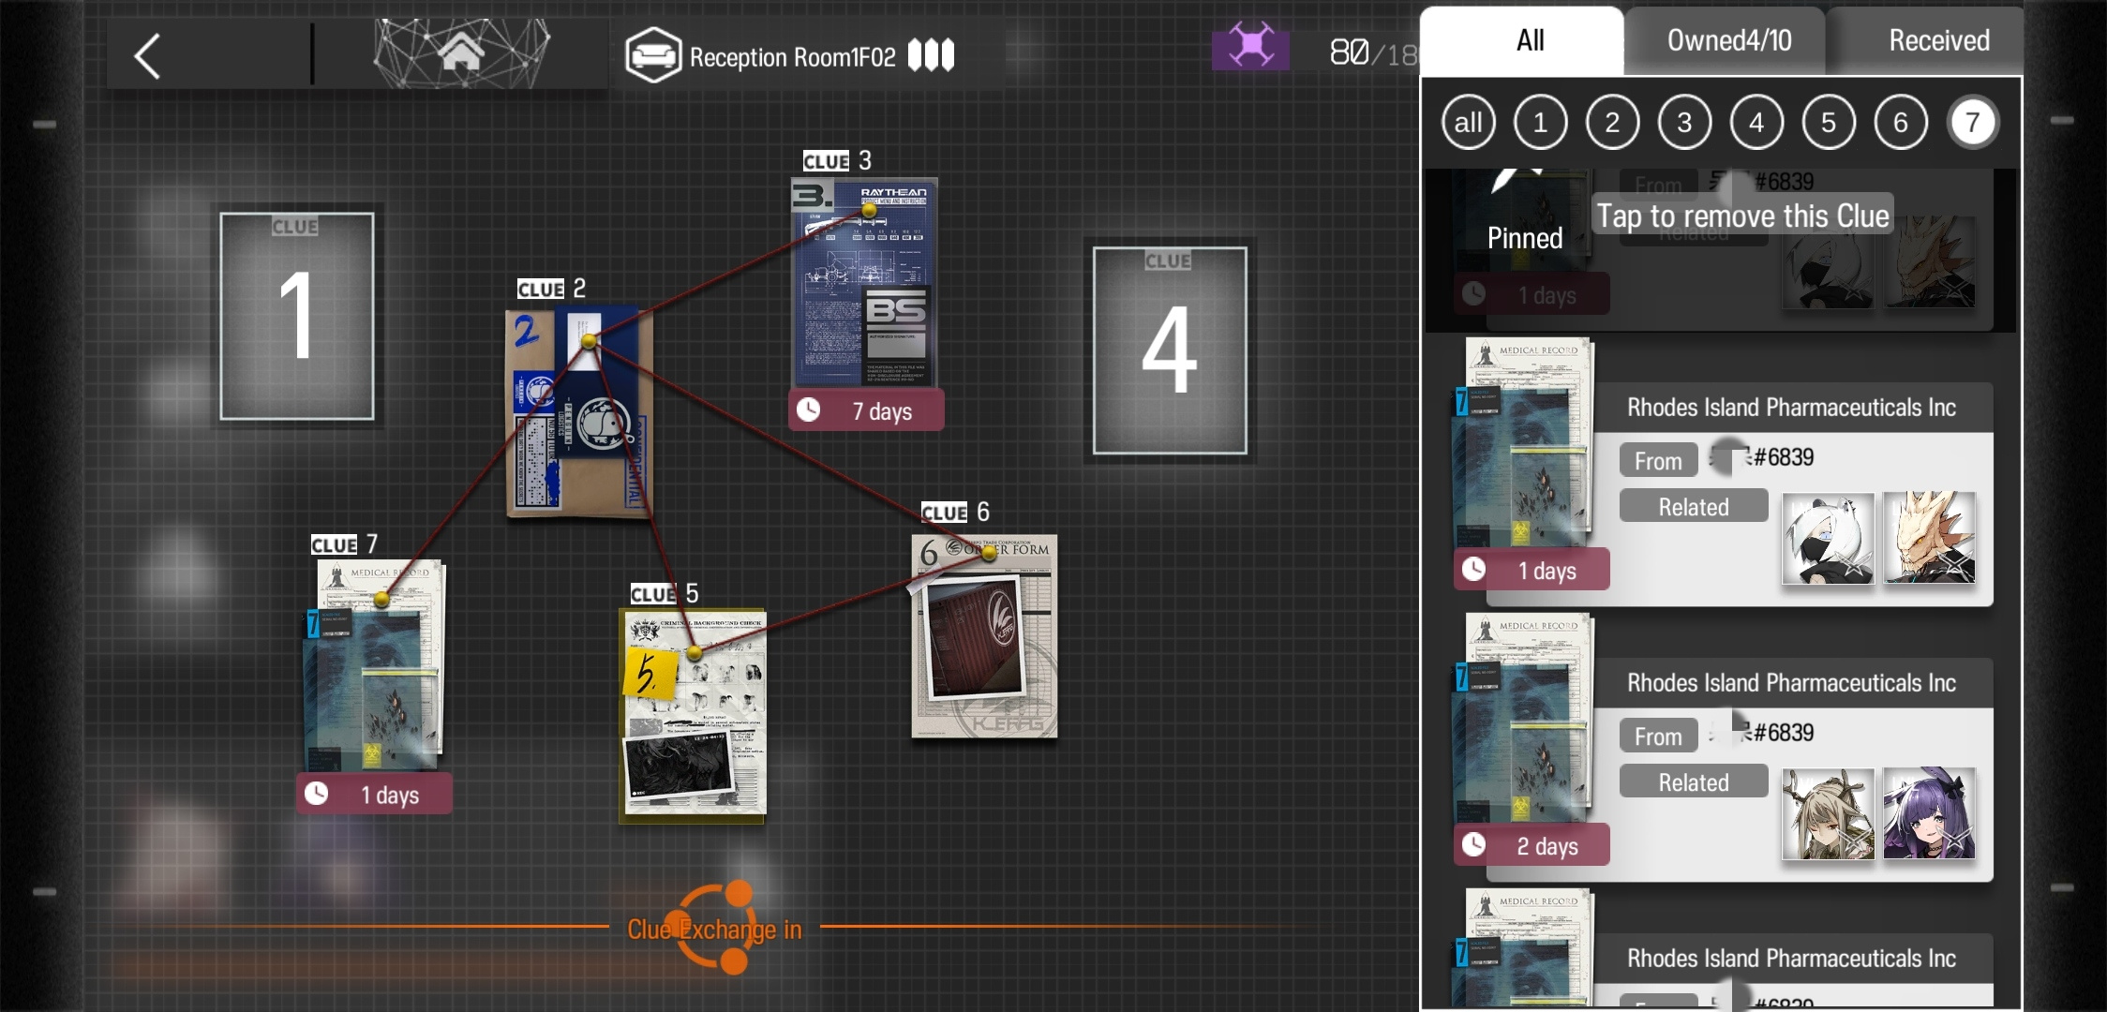The image size is (2107, 1012).
Task: Select the highlighted number 7 filter circle
Action: tap(1973, 123)
